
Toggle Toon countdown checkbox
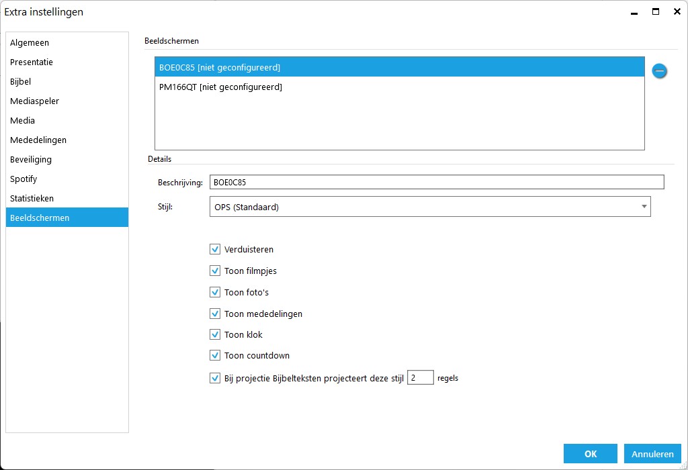(215, 355)
